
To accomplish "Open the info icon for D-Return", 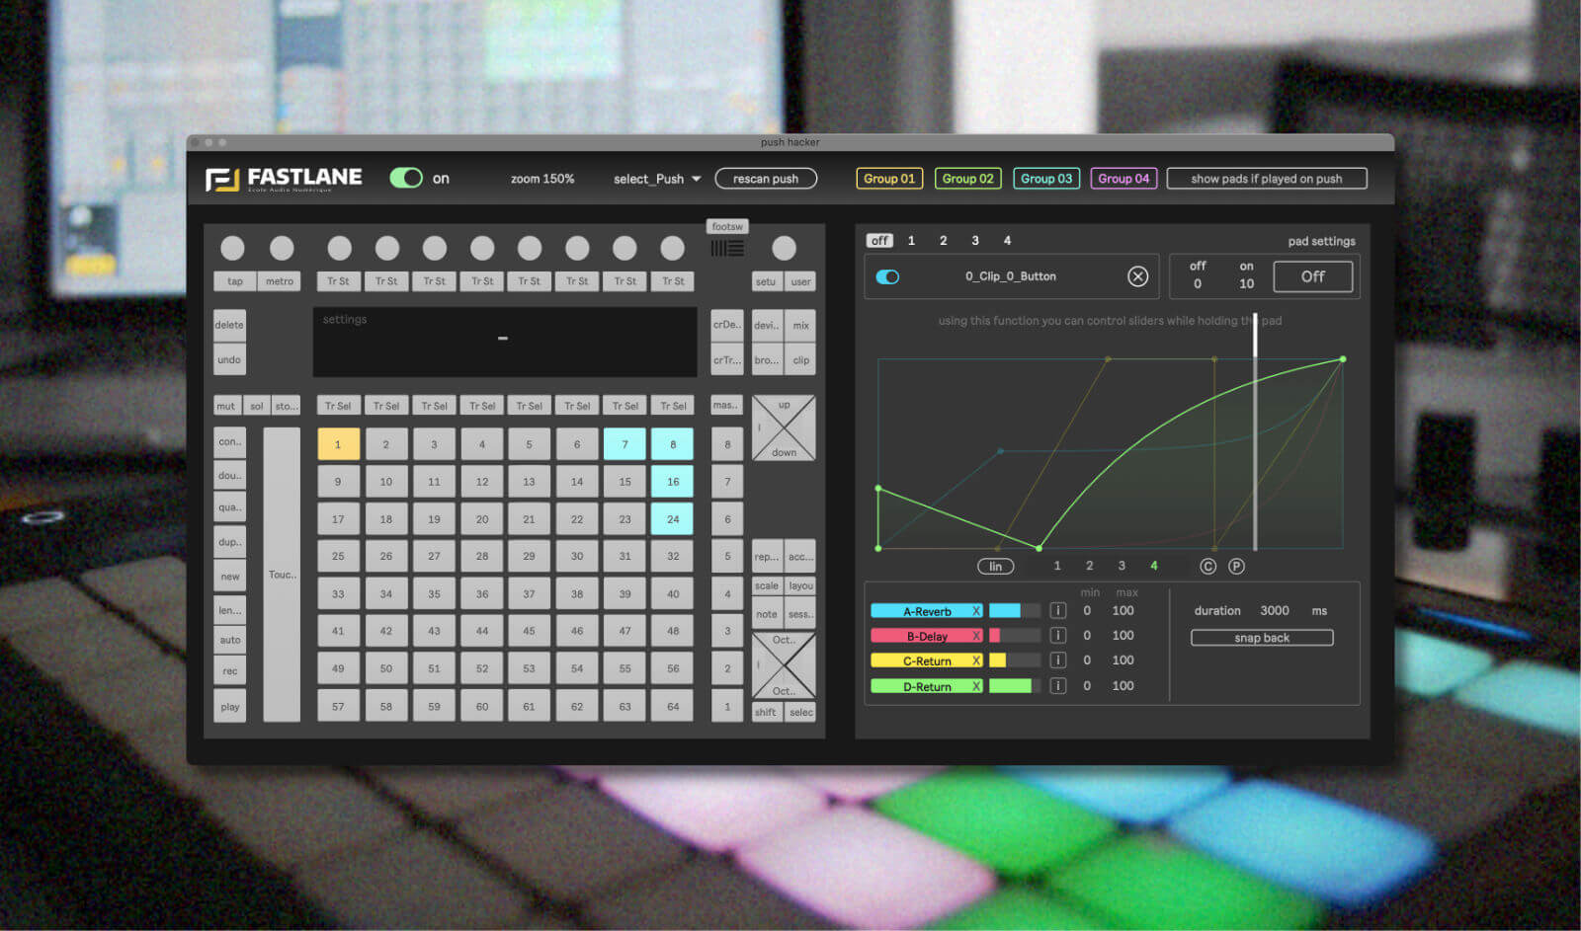I will (x=1057, y=685).
